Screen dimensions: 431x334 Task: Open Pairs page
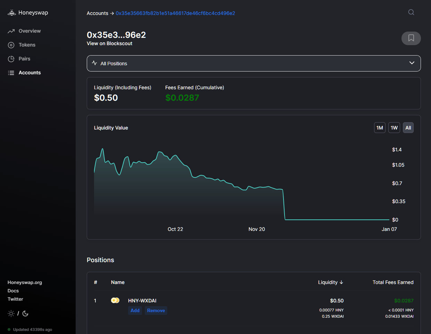24,59
